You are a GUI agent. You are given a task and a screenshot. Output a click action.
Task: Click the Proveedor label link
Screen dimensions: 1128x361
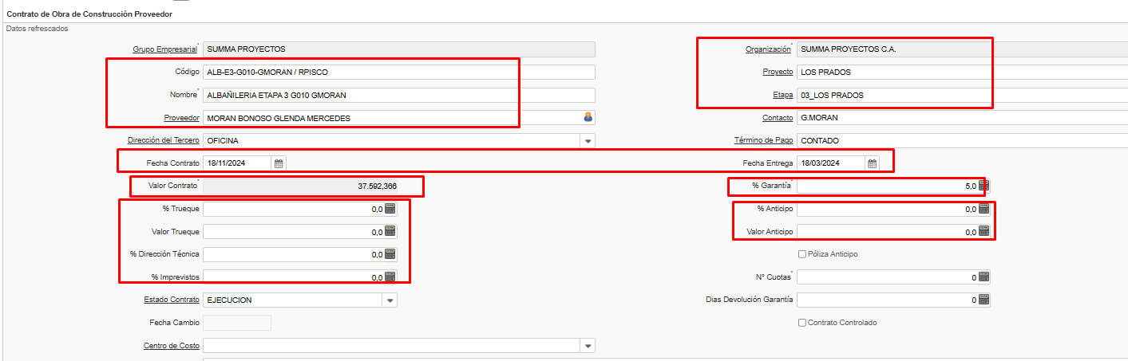[x=181, y=118]
